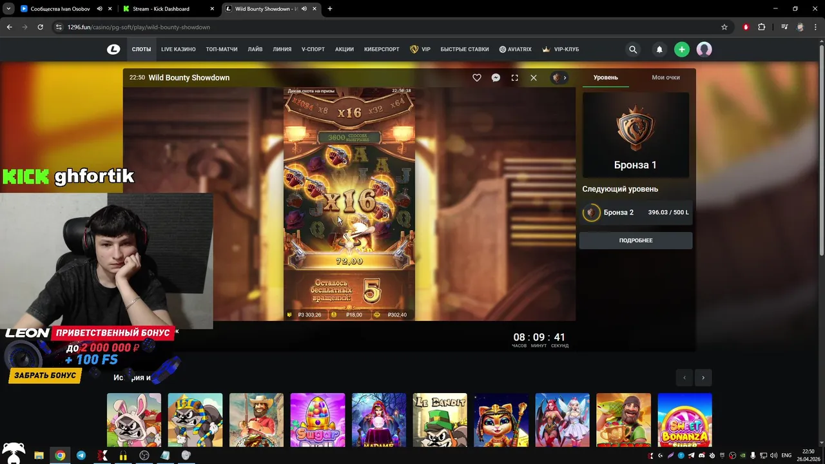Open the site search magnifier icon

click(633, 49)
